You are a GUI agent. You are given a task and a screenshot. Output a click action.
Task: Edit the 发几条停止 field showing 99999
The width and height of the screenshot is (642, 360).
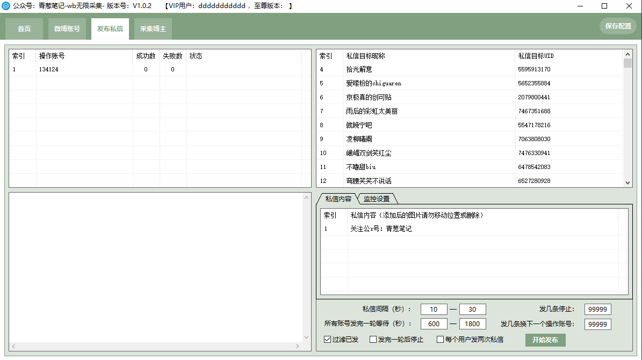pyautogui.click(x=598, y=309)
